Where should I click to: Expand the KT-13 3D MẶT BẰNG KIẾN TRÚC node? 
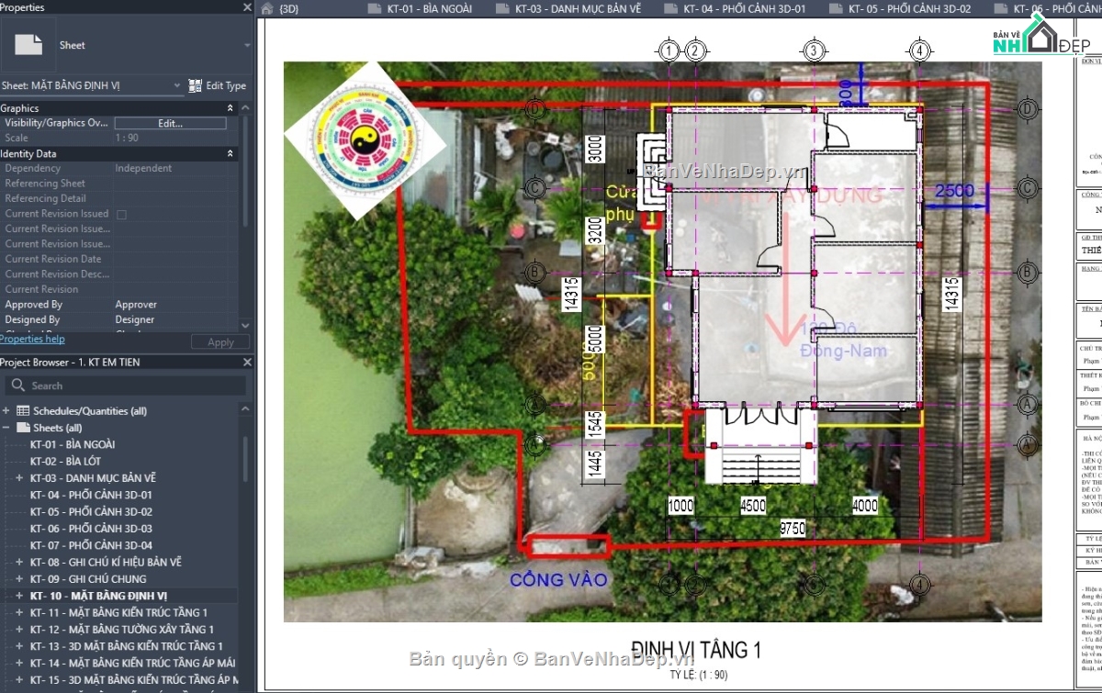(19, 646)
